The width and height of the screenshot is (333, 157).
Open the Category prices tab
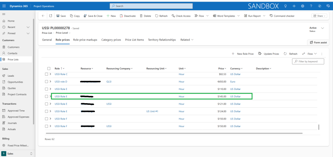[111, 40]
